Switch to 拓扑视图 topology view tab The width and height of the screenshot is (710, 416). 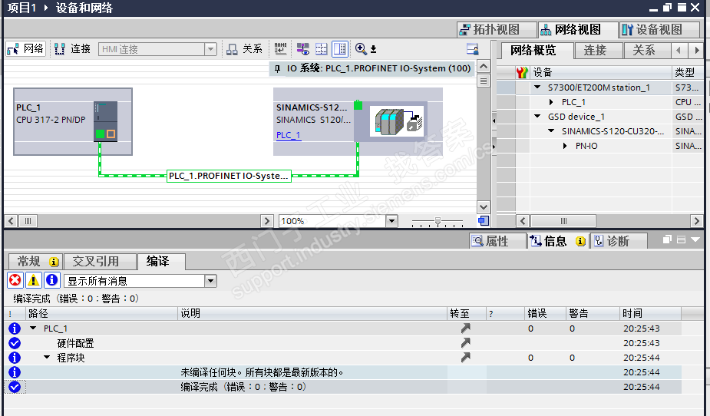click(x=497, y=30)
